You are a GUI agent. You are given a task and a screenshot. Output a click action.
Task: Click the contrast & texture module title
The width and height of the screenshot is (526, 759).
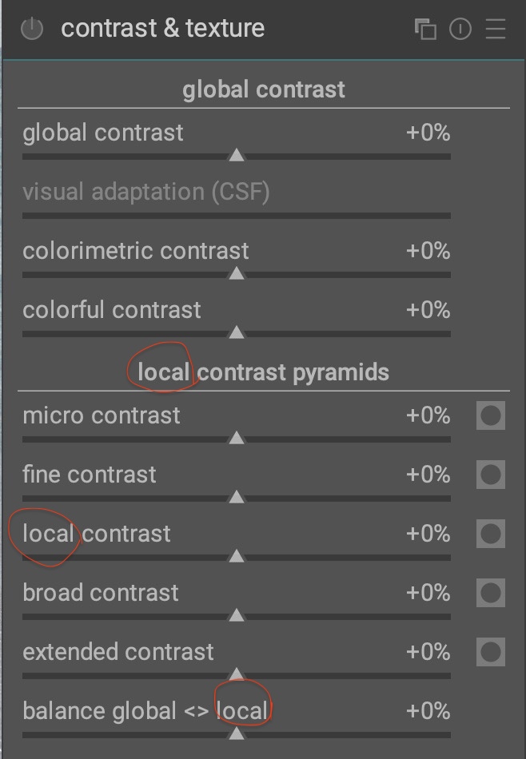162,29
